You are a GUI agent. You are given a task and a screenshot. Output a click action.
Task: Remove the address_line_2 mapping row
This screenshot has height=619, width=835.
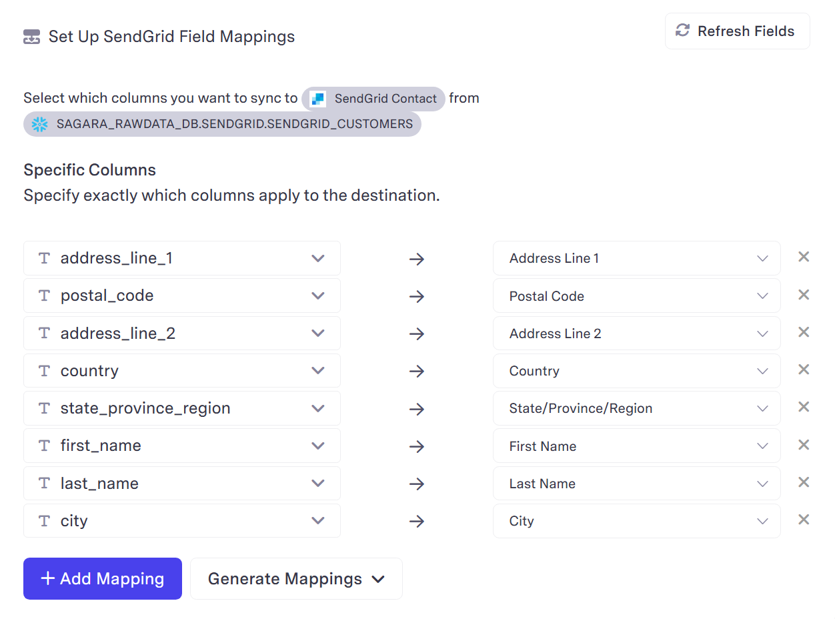[804, 332]
